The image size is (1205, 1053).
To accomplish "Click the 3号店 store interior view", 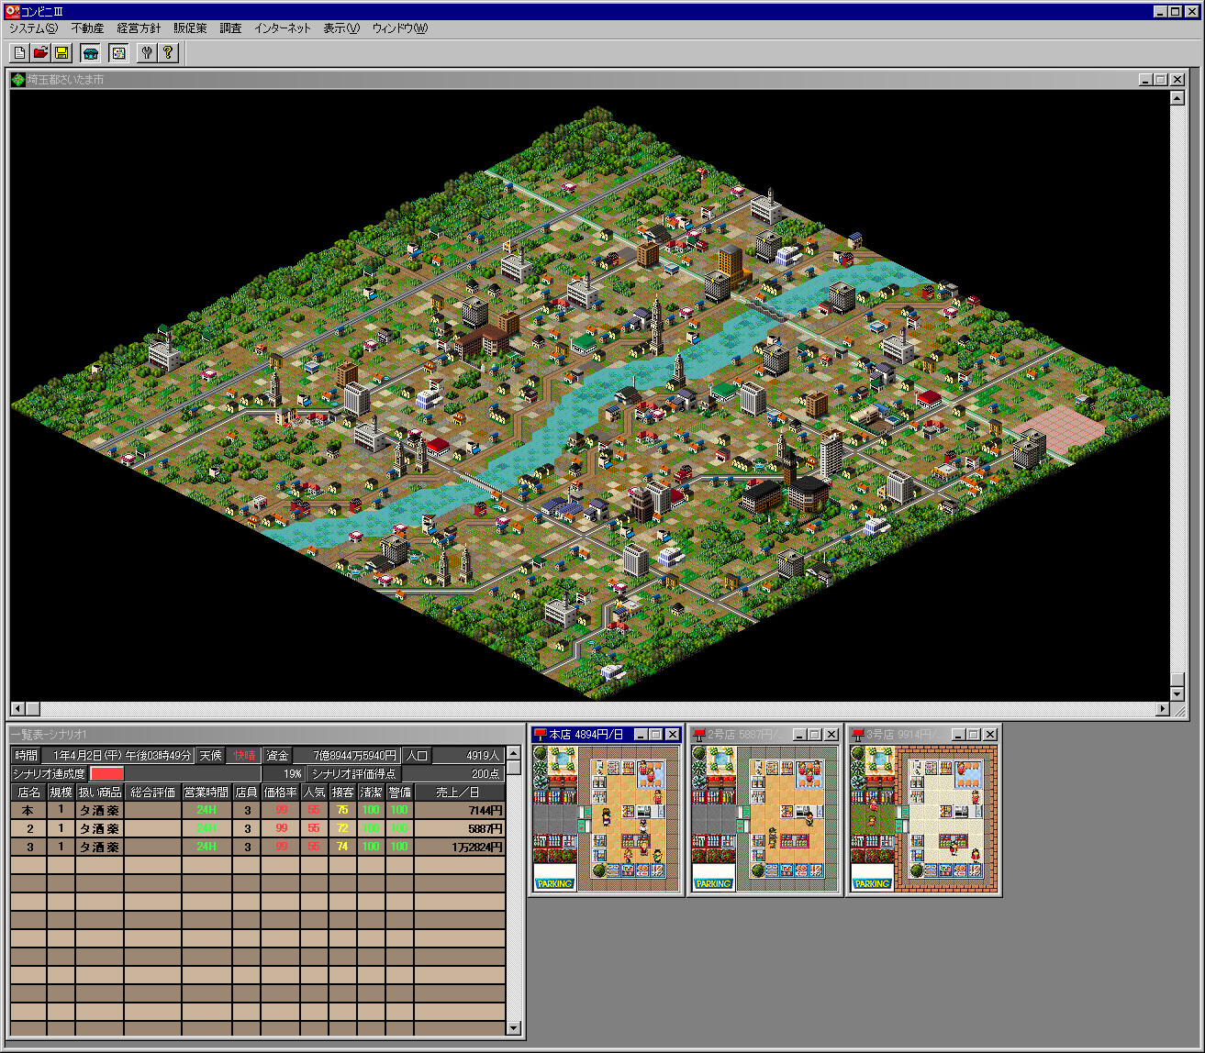I will point(923,818).
